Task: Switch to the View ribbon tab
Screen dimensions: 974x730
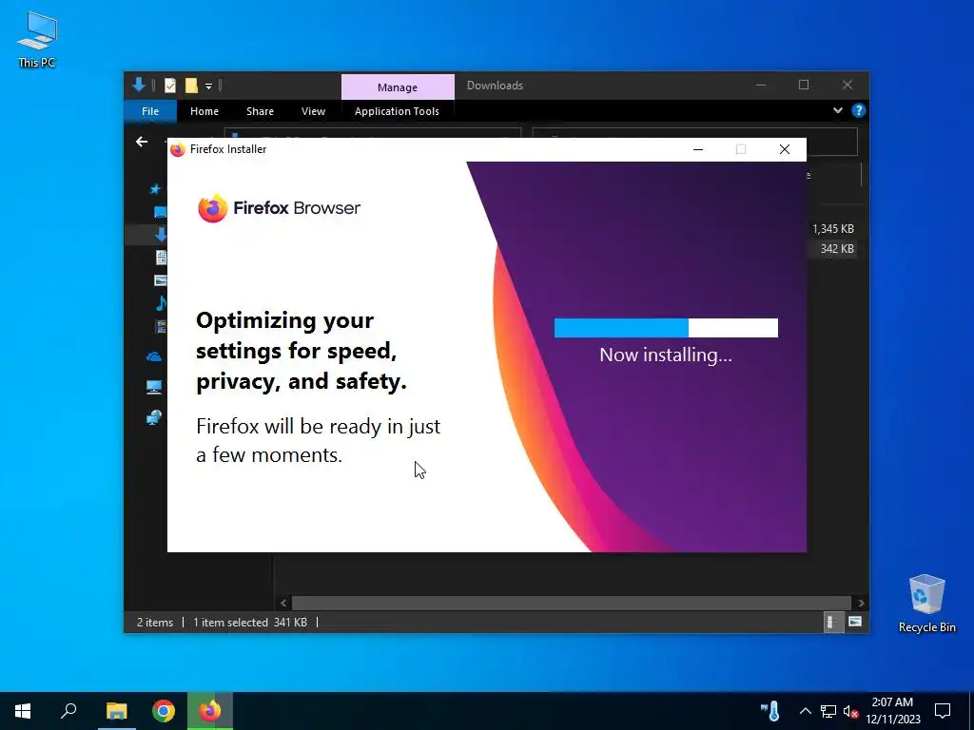Action: click(x=313, y=111)
